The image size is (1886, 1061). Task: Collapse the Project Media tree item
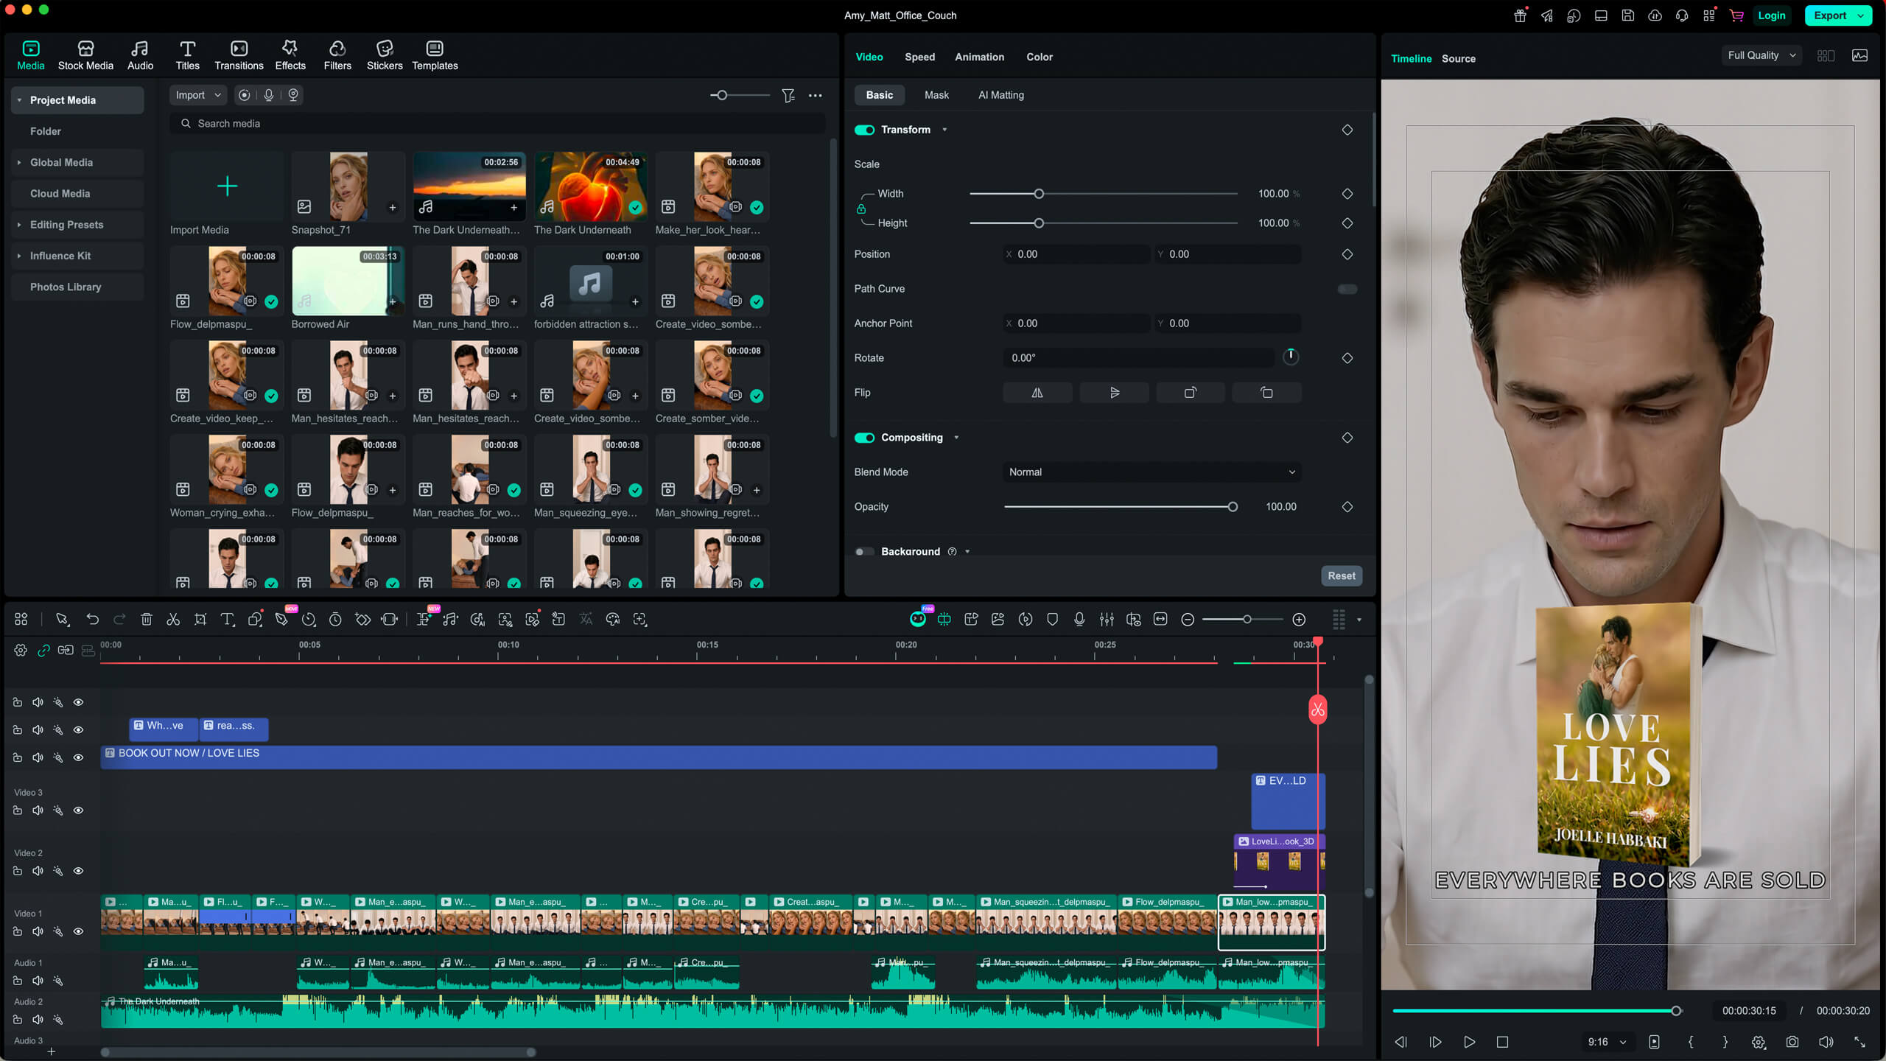19,100
